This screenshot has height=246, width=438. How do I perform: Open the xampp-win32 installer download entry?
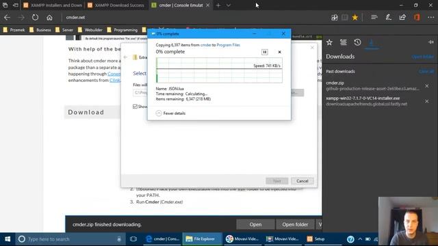click(x=367, y=101)
